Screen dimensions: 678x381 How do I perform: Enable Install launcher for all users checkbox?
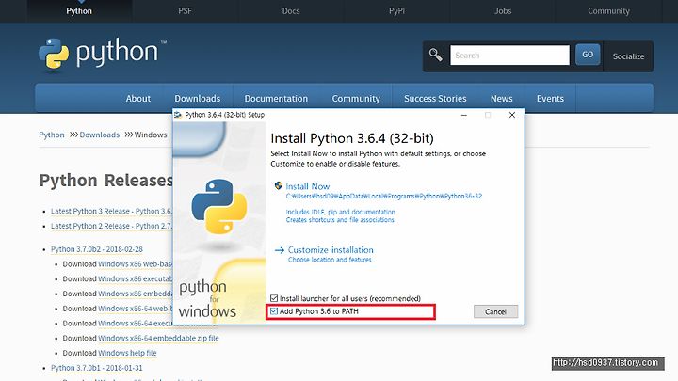pos(274,298)
